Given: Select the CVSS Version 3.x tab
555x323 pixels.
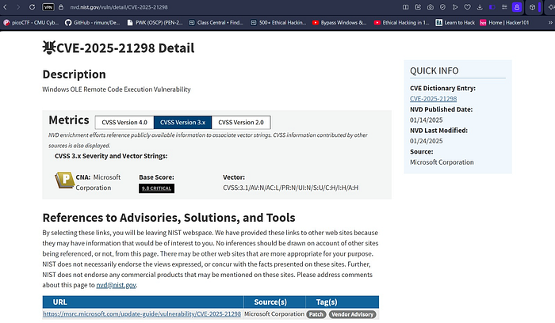Looking at the screenshot, I should (x=182, y=122).
